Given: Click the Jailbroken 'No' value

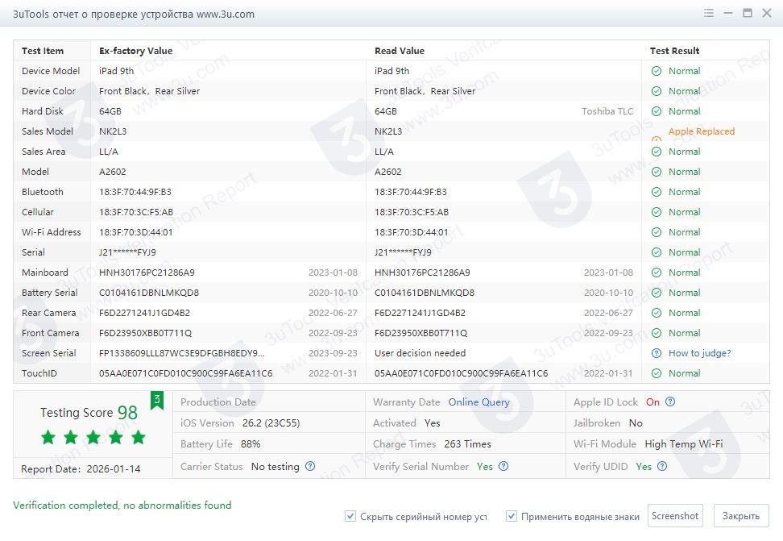Looking at the screenshot, I should point(636,423).
